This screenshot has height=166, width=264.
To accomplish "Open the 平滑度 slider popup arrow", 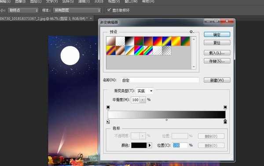I will pyautogui.click(x=143, y=100).
